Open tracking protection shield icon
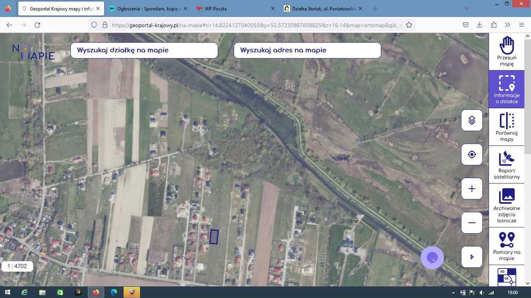Screen dimensions: 531x298 [94, 25]
